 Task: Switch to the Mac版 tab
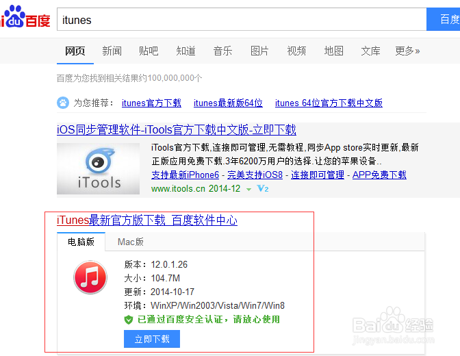[131, 242]
